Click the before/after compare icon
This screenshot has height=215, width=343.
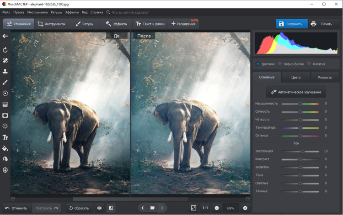click(x=111, y=208)
